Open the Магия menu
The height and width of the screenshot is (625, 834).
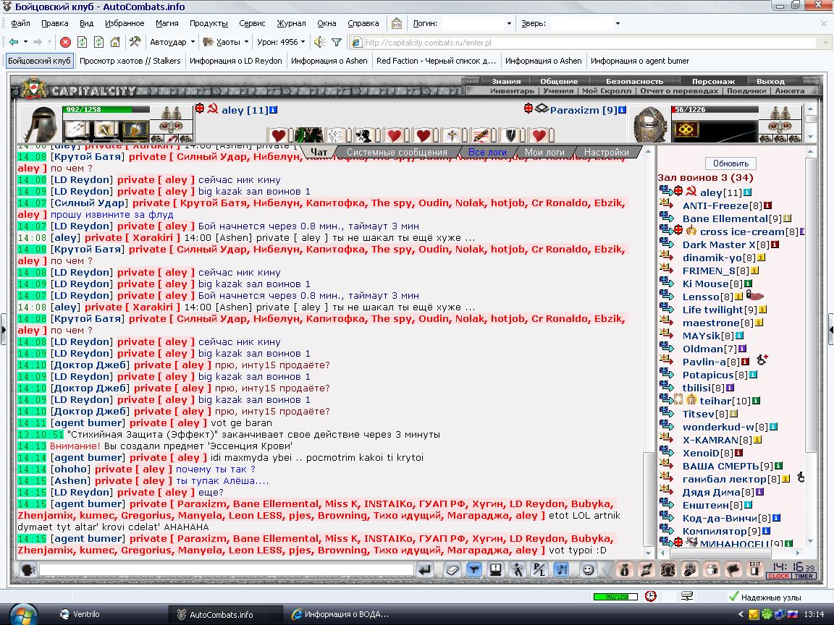coord(167,23)
